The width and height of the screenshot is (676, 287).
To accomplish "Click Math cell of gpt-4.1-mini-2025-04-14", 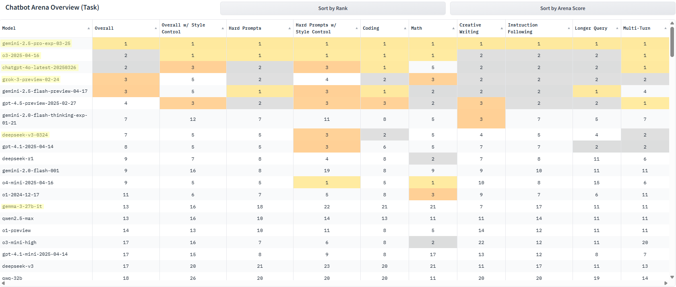I will pos(433,254).
